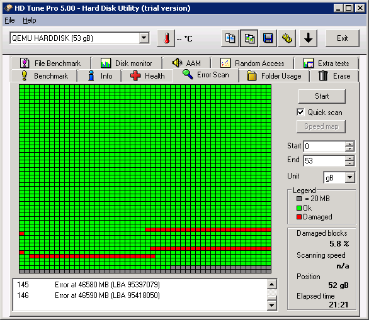Click the thermometer temperature icon
The height and width of the screenshot is (320, 369).
[x=166, y=38]
